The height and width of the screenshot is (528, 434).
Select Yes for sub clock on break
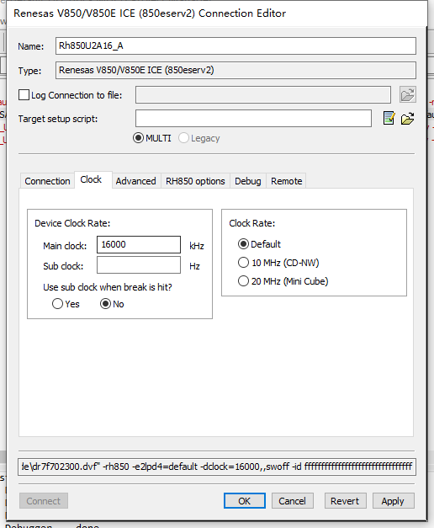tap(57, 304)
